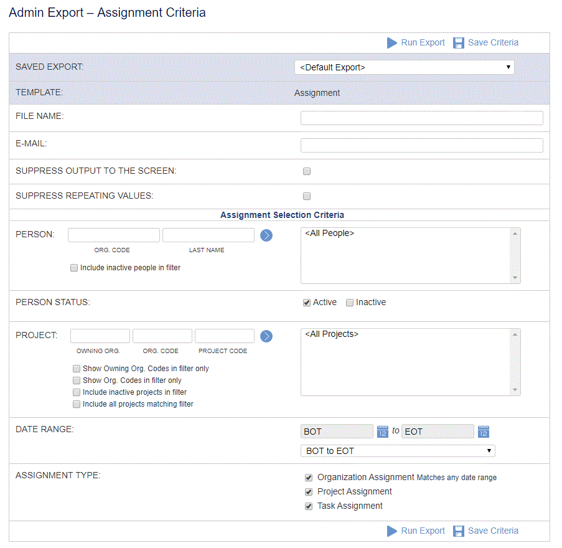This screenshot has height=548, width=562.
Task: Open the calendar picker for EOT end date
Action: [484, 432]
